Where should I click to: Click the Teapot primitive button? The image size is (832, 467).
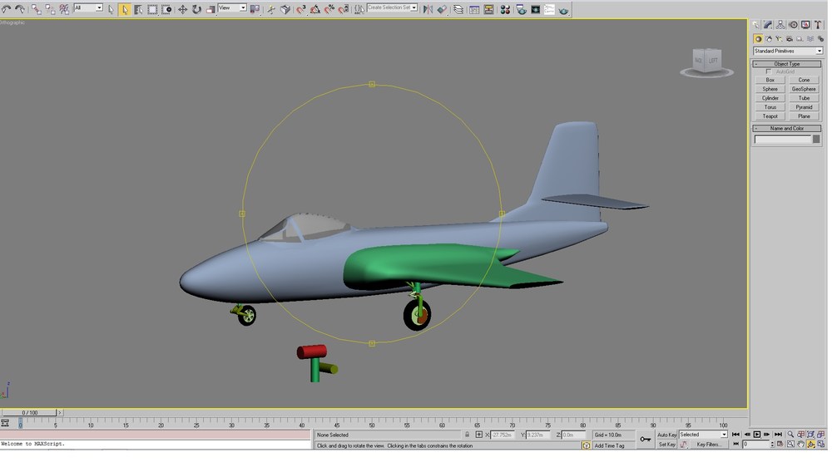(770, 116)
